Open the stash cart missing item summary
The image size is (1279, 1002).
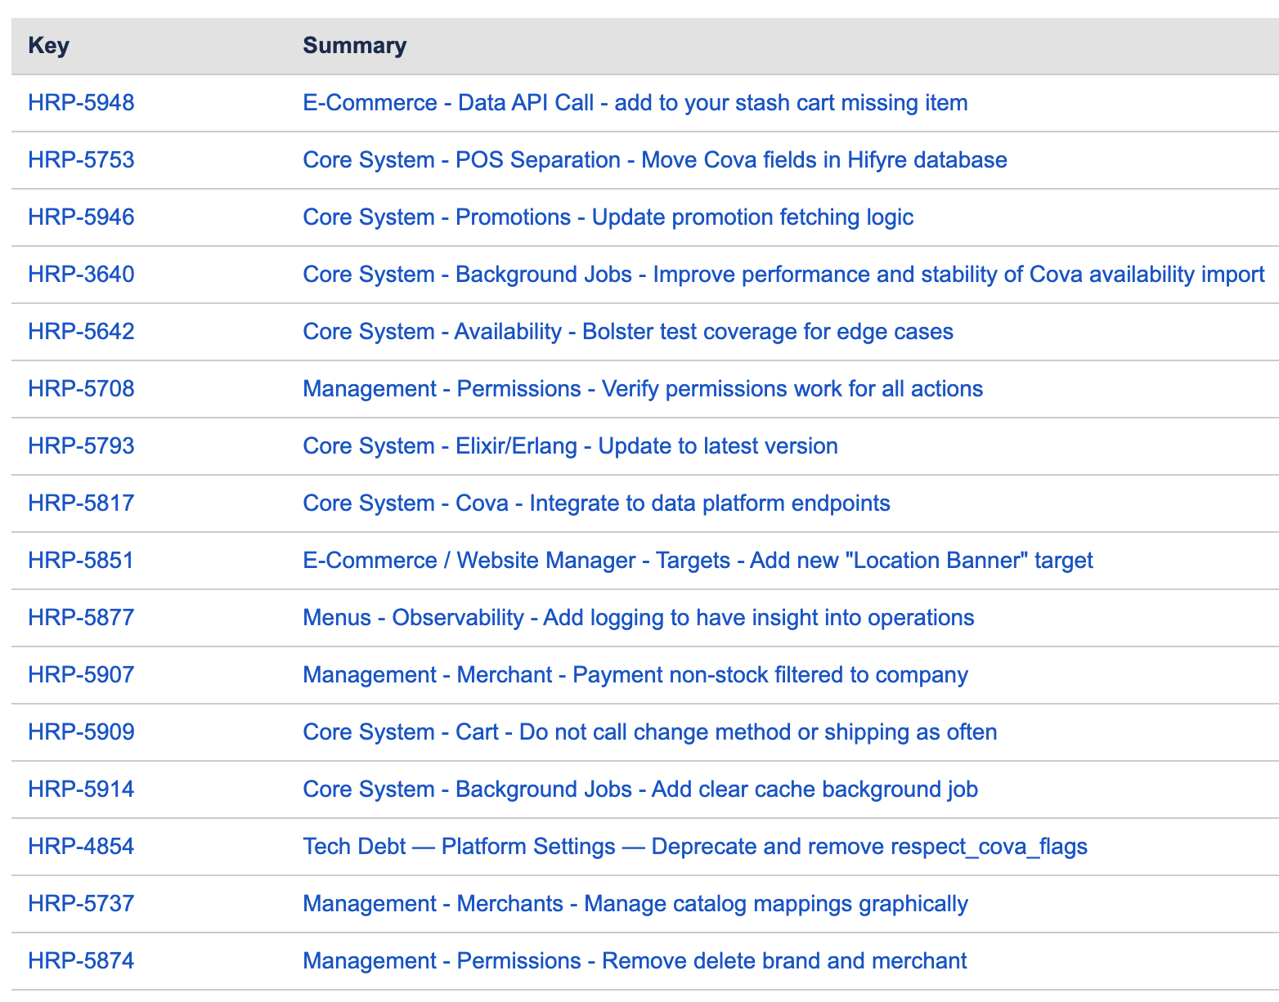tap(635, 103)
